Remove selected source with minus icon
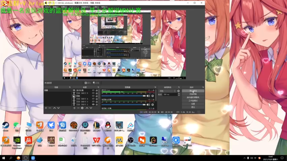 [78, 108]
